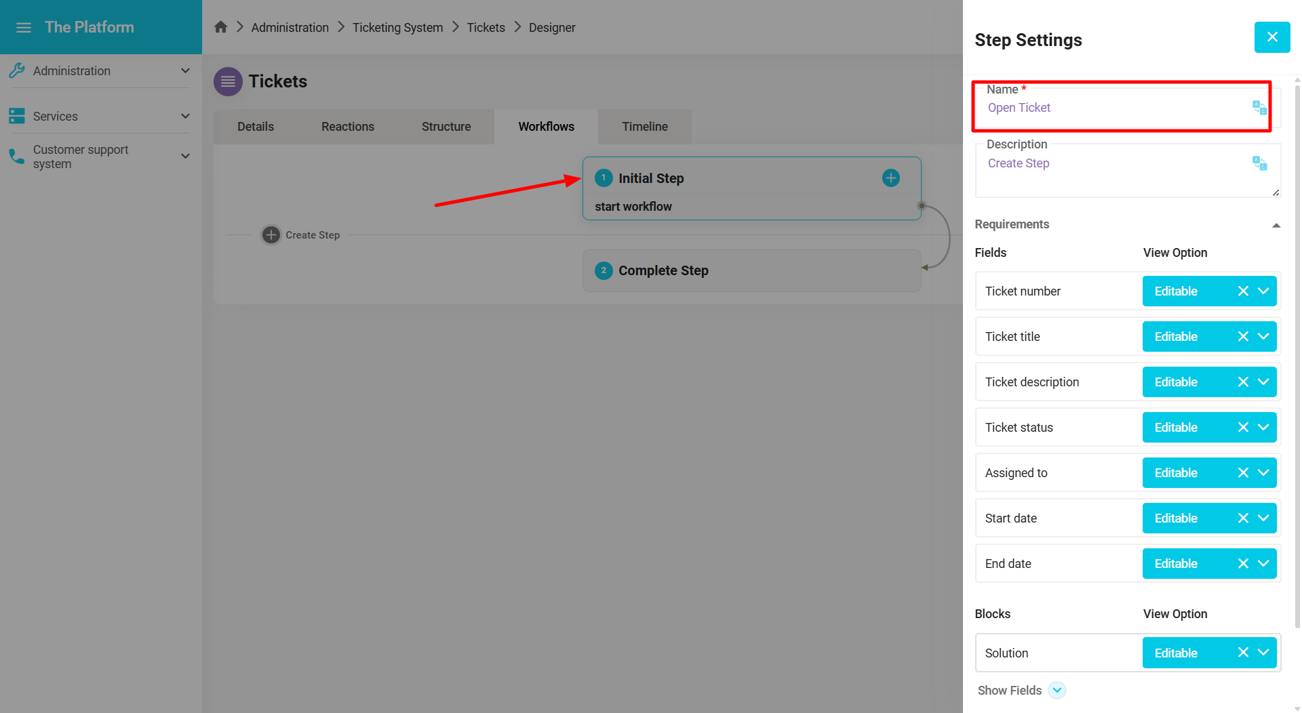This screenshot has width=1302, height=713.
Task: Click the Name input field
Action: (1112, 108)
